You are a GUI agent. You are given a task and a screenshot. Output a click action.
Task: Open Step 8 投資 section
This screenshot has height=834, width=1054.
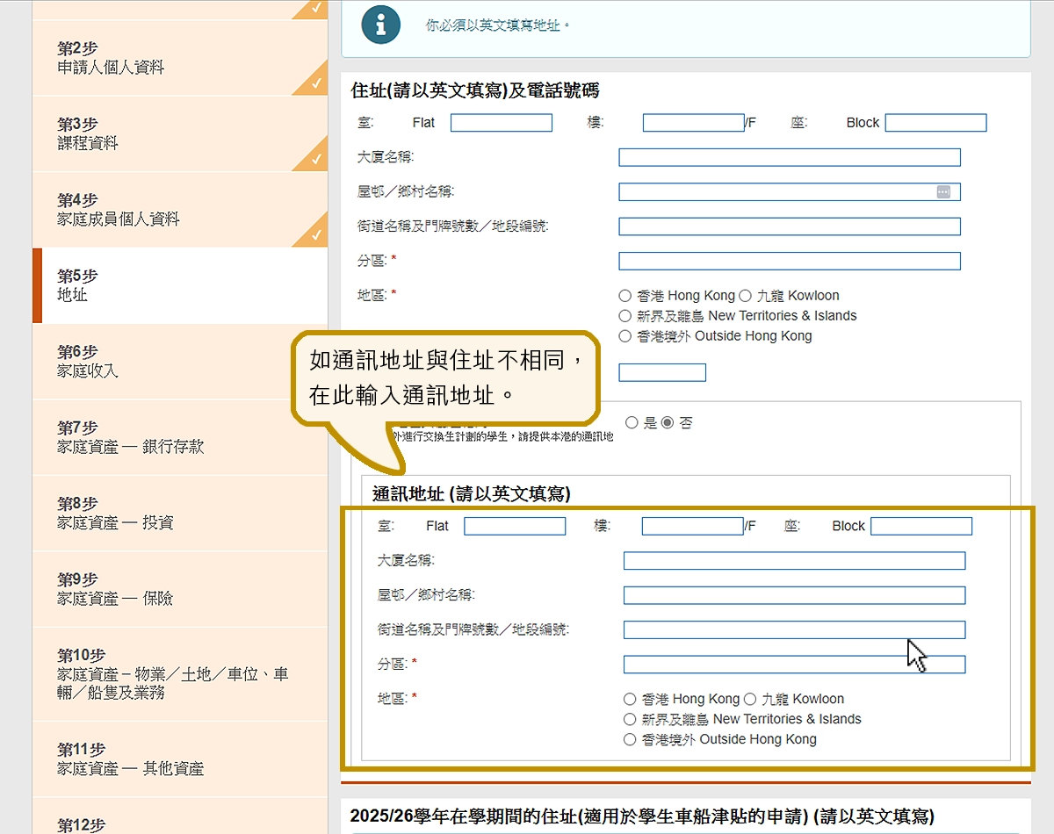click(179, 513)
